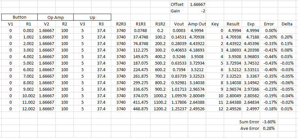This screenshot has width=298, height=138.
Task: Select R1 cell with value 1.002
Action: click(x=28, y=37)
